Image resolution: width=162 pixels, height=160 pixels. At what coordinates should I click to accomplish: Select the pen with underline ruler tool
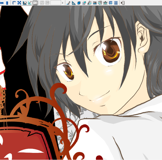tap(68, 3)
